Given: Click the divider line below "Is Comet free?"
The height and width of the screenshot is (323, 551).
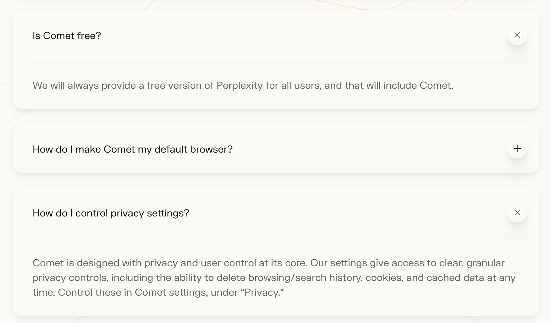Looking at the screenshot, I should (275, 62).
